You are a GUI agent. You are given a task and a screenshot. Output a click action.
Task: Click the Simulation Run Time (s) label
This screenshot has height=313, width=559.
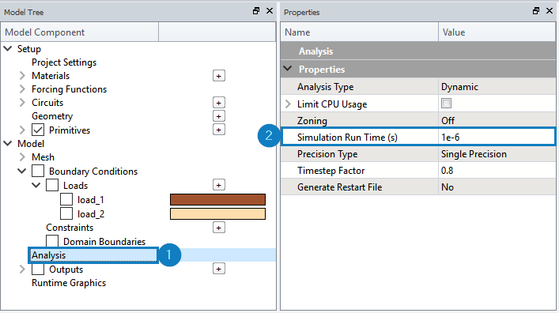pos(347,138)
